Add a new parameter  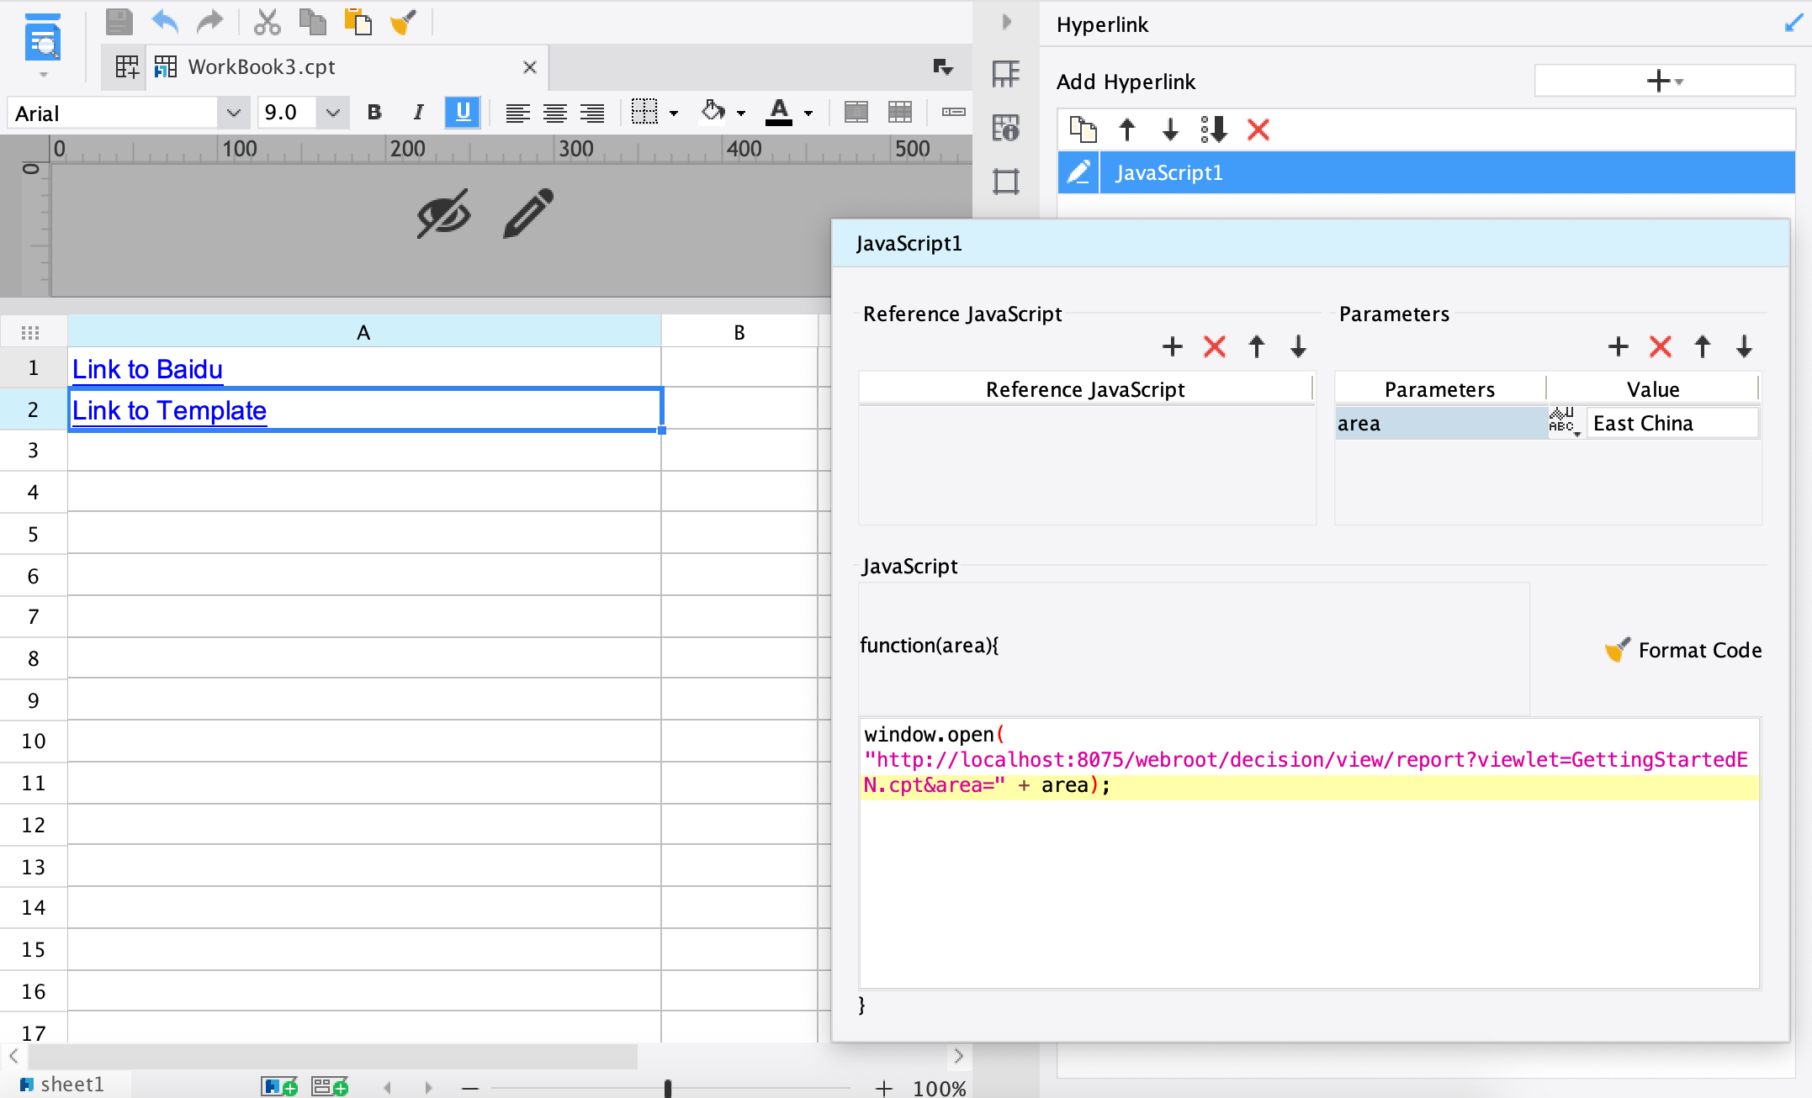(x=1618, y=346)
